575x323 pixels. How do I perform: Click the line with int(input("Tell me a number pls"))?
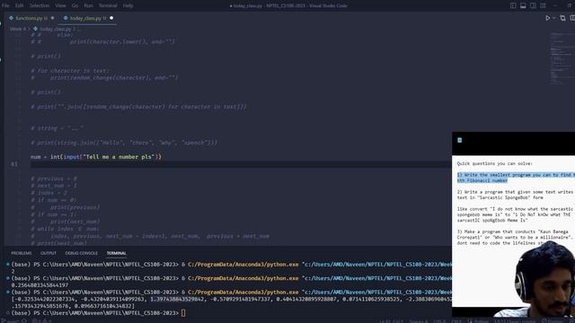[x=96, y=157]
